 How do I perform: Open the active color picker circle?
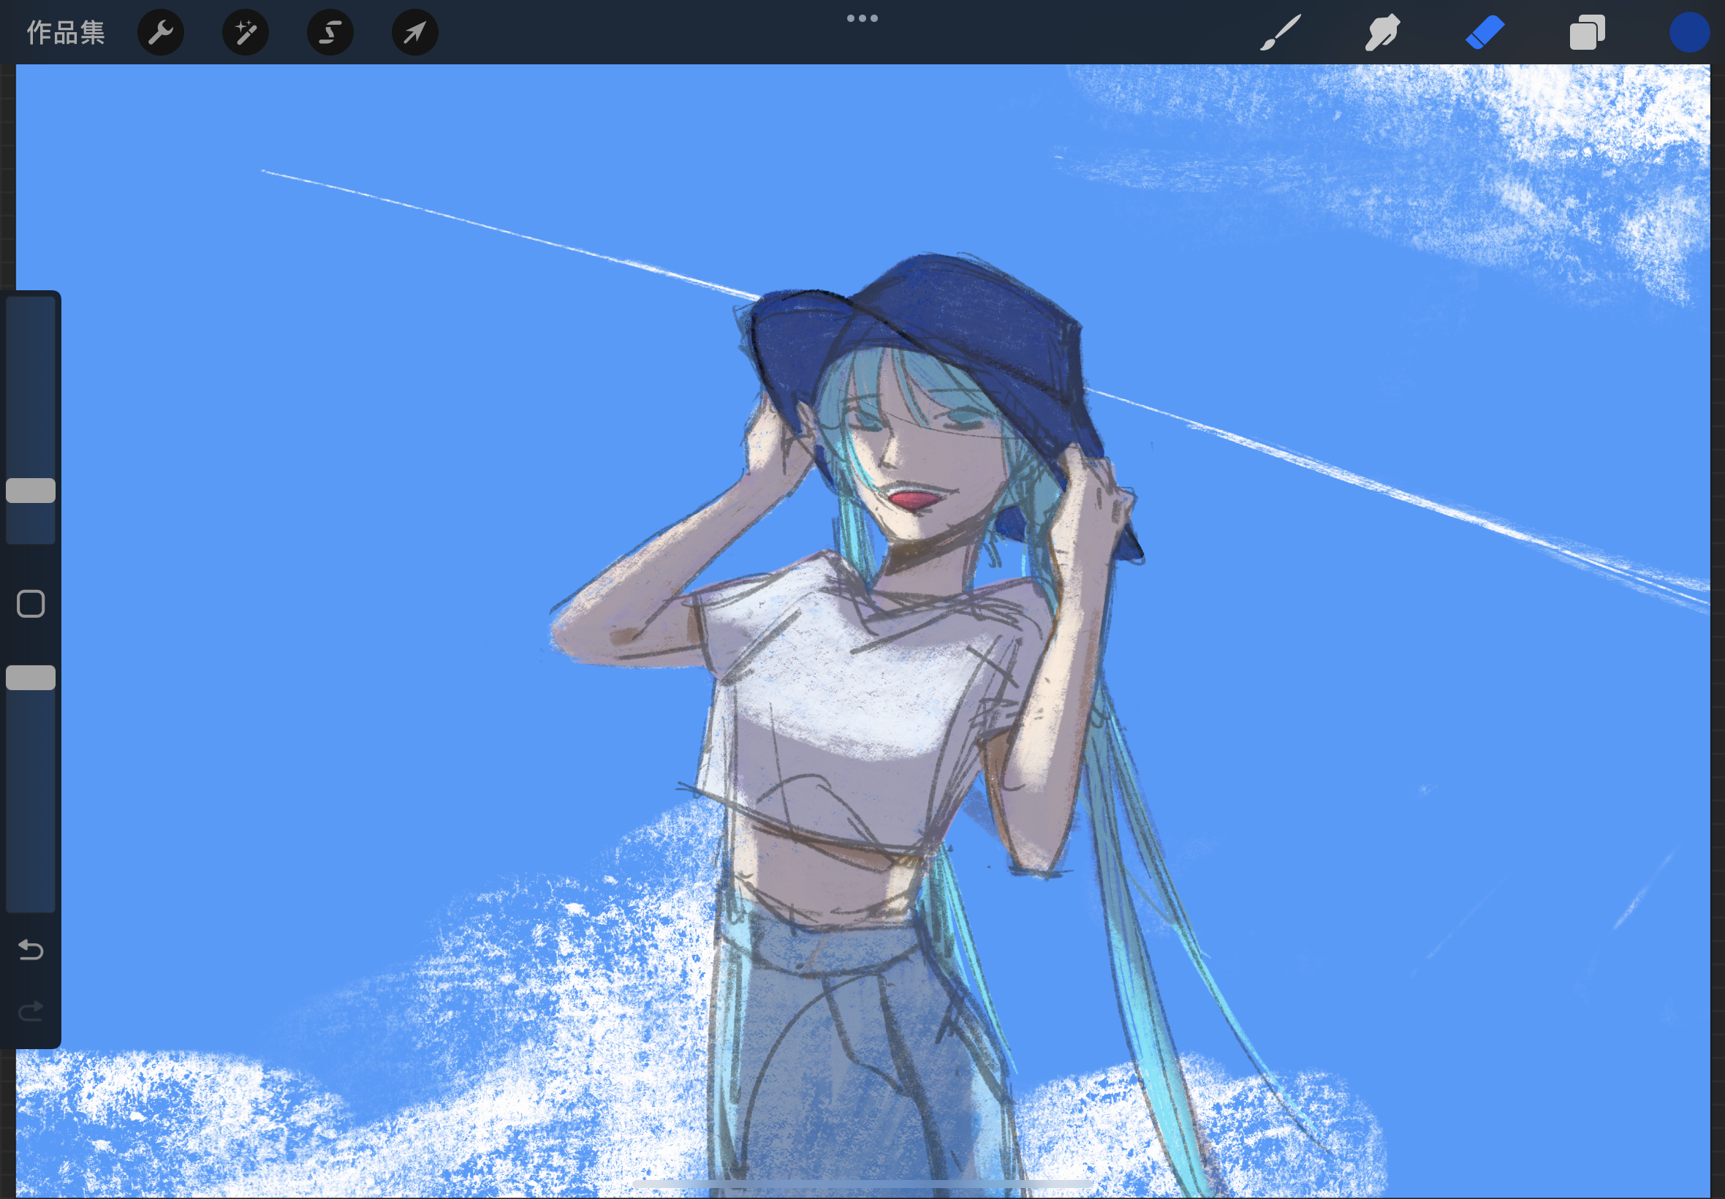coord(1690,32)
